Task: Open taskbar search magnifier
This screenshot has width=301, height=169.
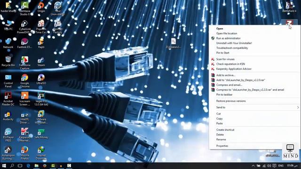Action: (12, 166)
